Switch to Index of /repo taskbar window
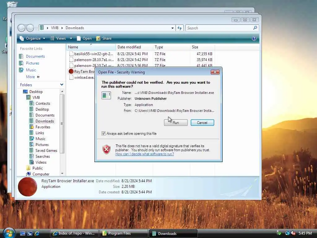This screenshot has width=317, height=238. click(74, 233)
